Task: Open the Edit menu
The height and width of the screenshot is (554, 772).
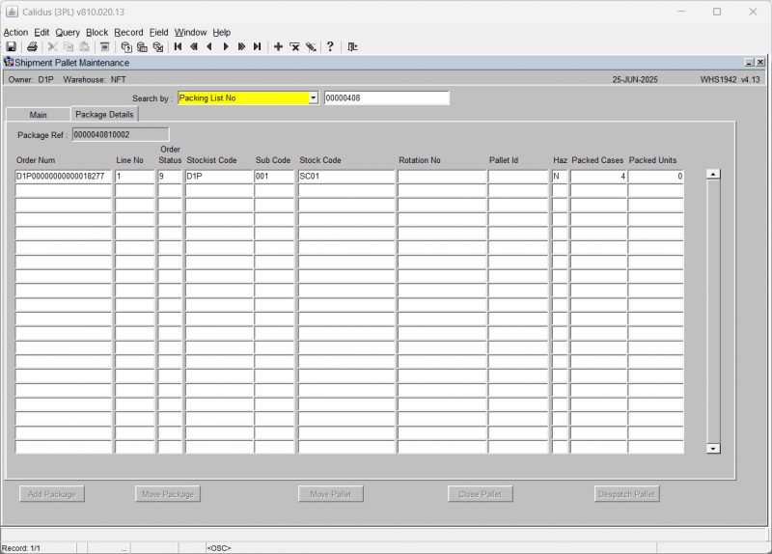Action: tap(41, 33)
